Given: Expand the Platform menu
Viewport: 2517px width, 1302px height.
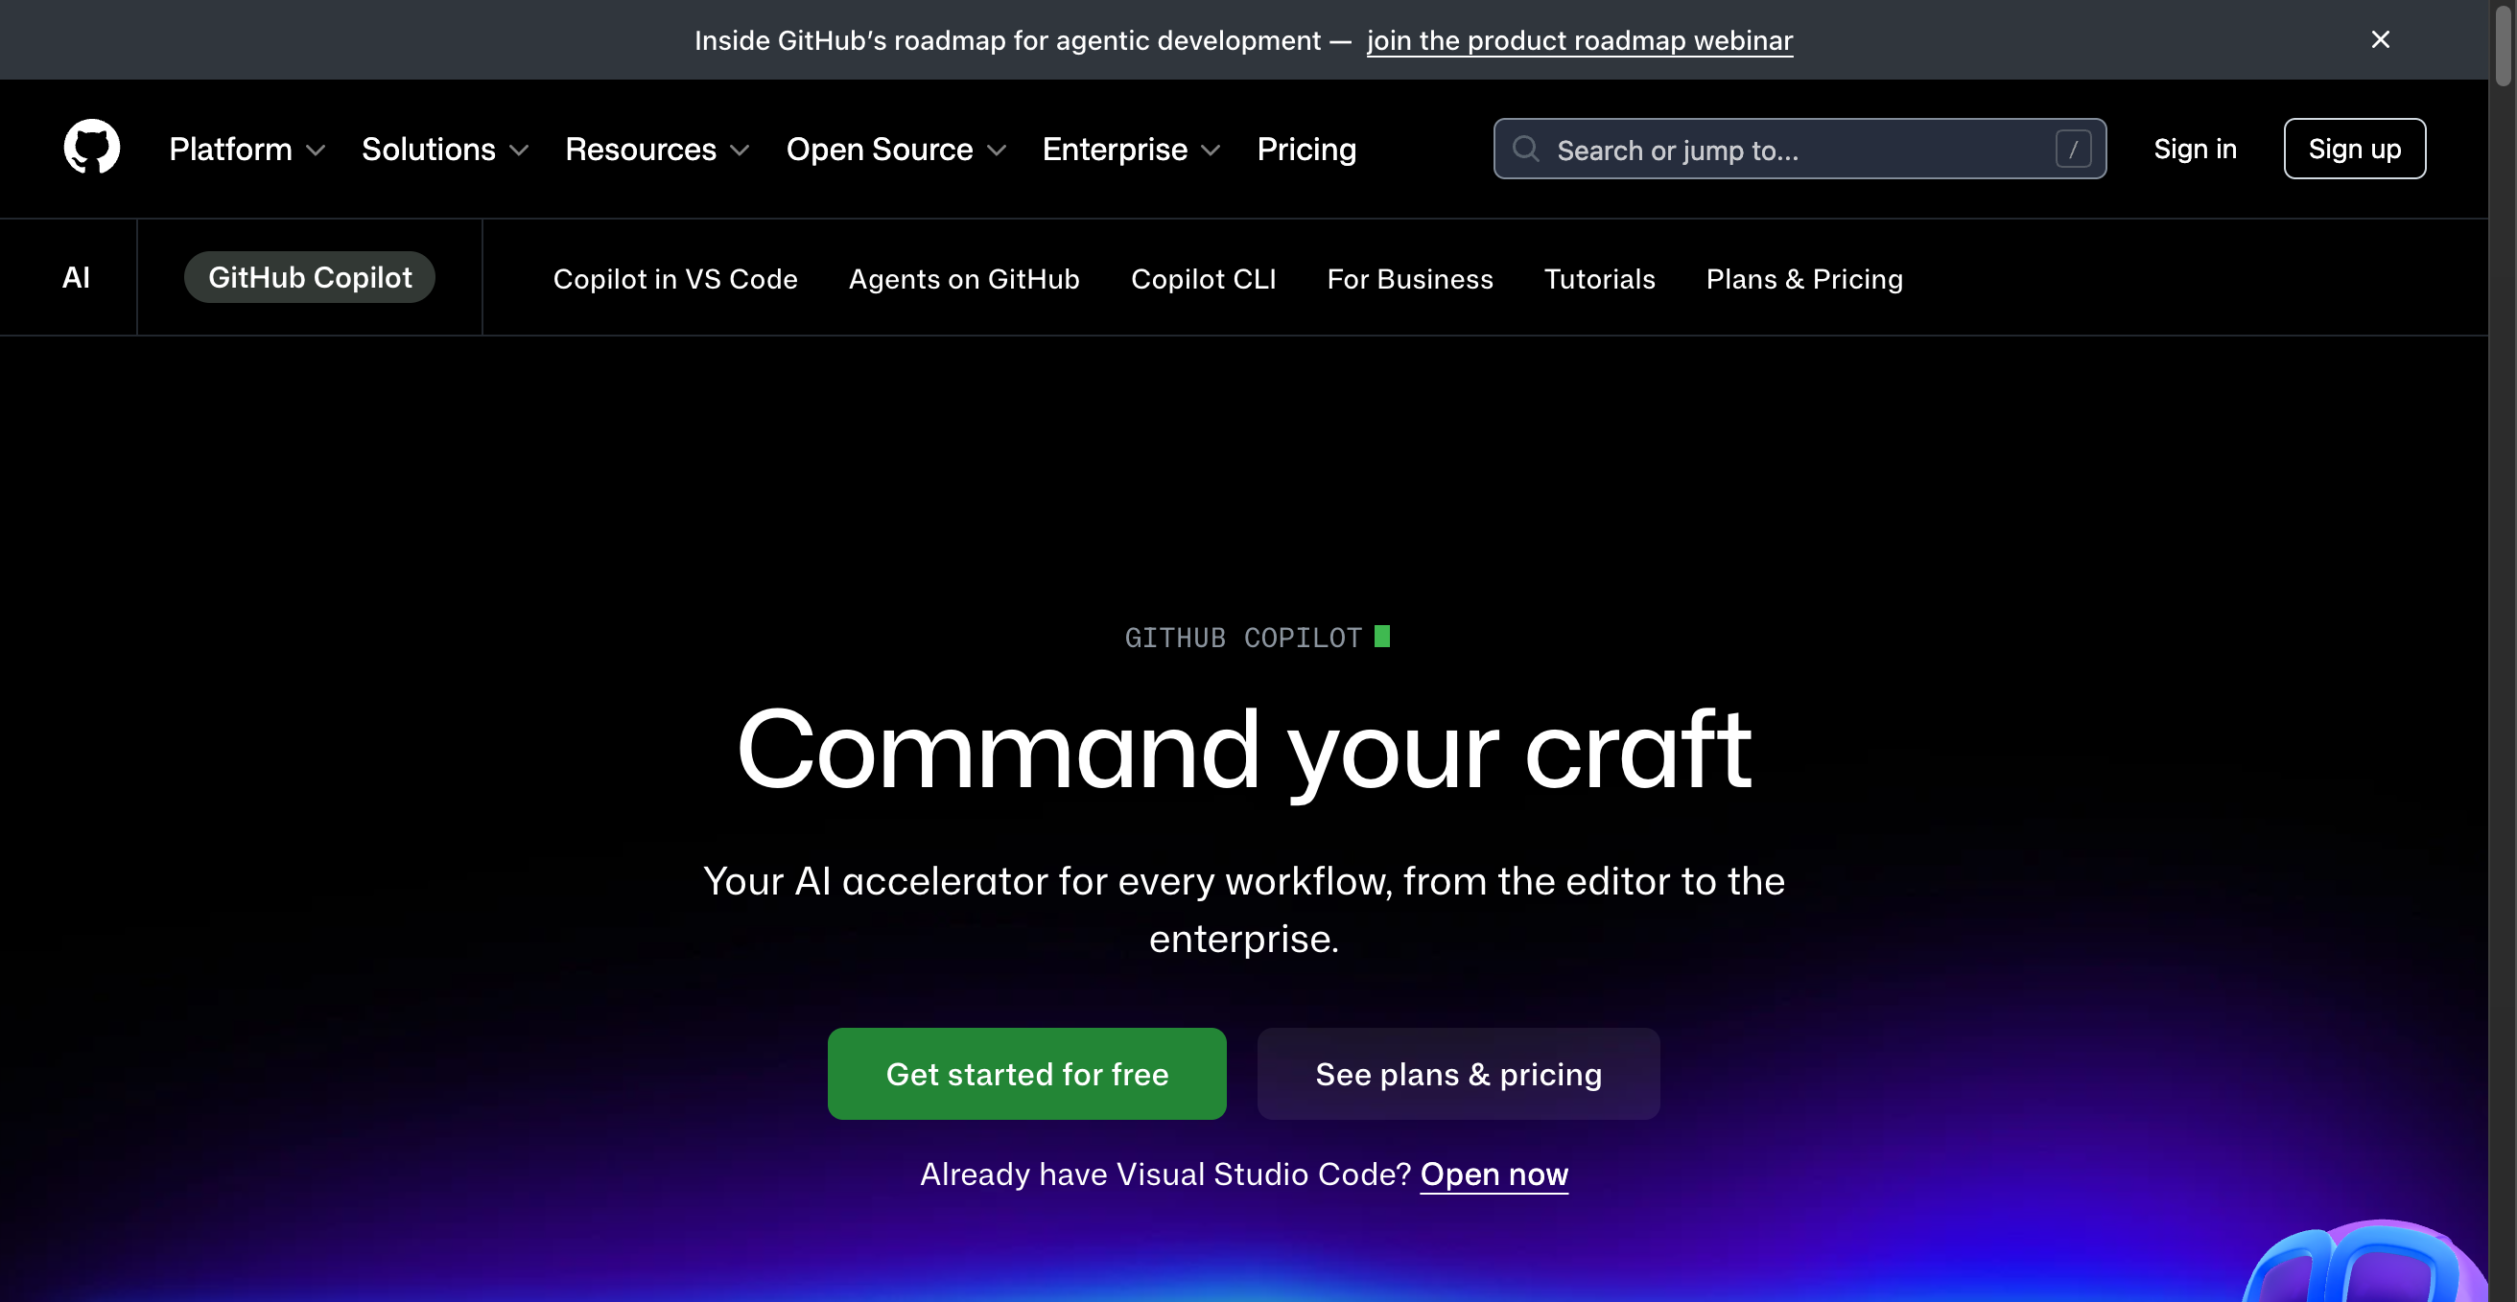Looking at the screenshot, I should click(247, 150).
